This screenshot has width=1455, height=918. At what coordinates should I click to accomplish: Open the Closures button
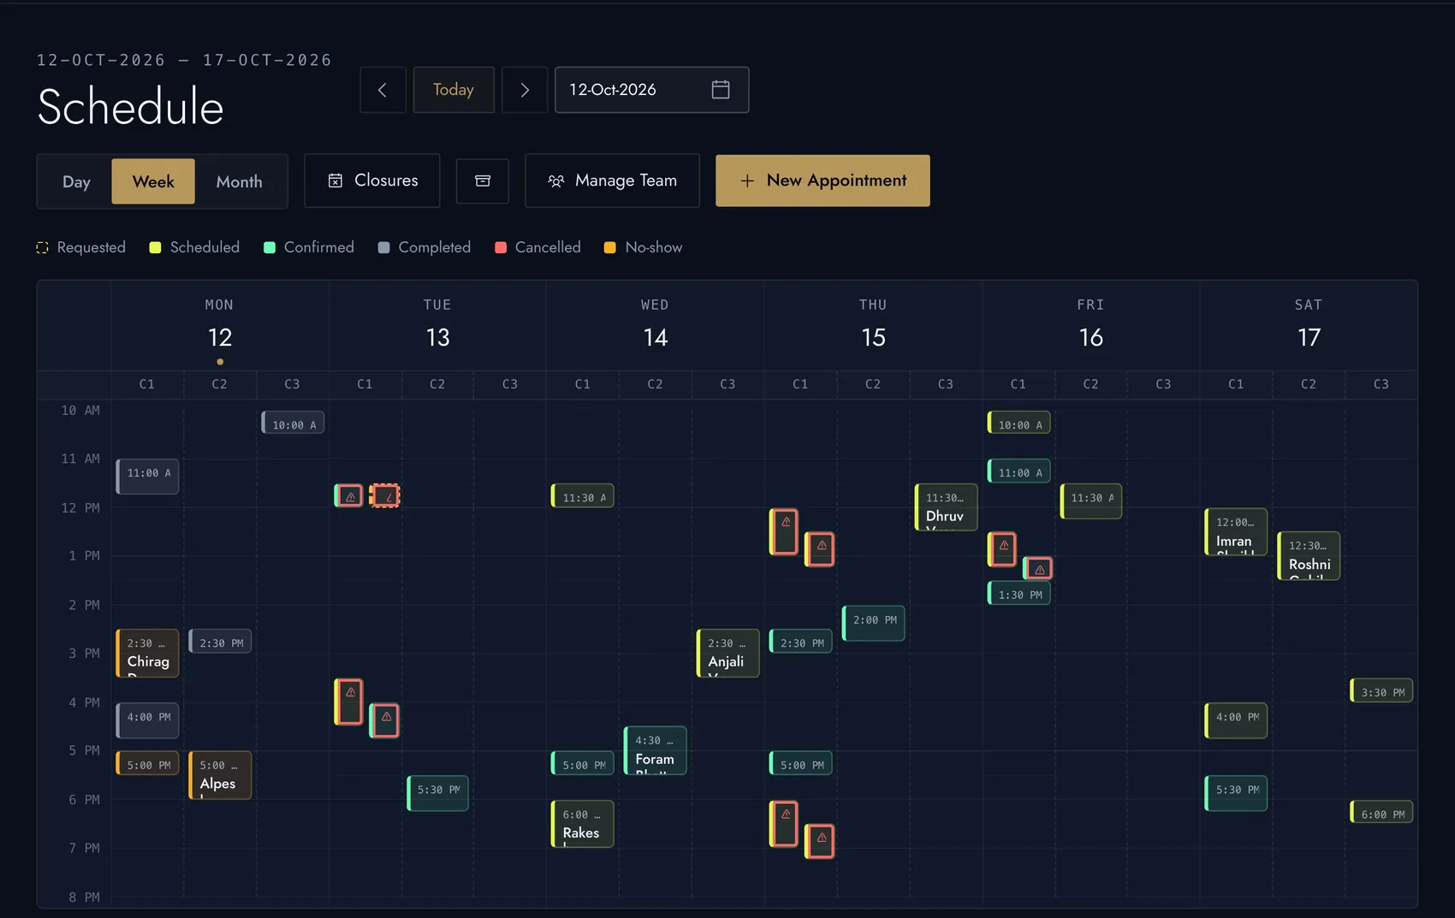pyautogui.click(x=372, y=181)
